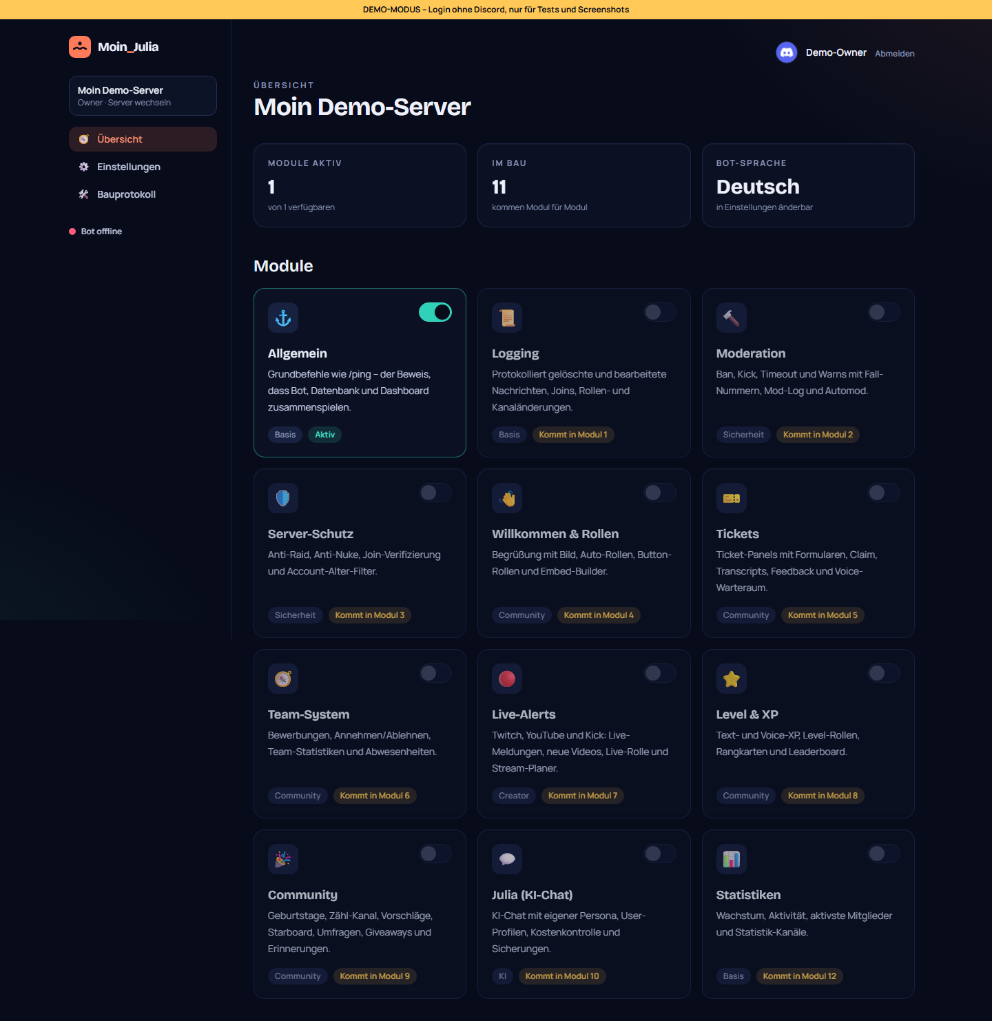
Task: Click the KI tag on Julia card
Action: pyautogui.click(x=502, y=976)
